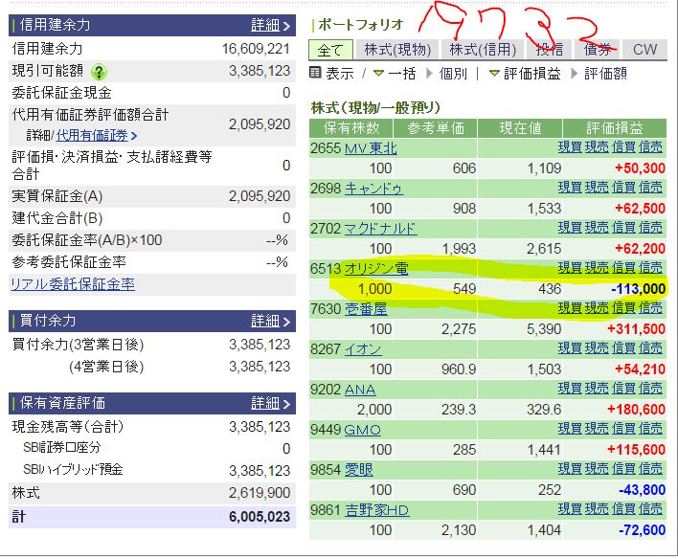Viewport: 678px width, 559px height.
Task: Select the -113,000 loss value
Action: tap(638, 289)
